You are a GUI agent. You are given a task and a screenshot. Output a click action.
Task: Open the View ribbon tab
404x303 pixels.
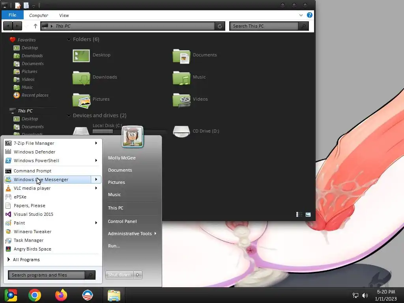64,15
